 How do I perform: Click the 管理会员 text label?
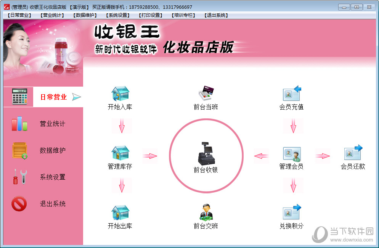tap(292, 166)
